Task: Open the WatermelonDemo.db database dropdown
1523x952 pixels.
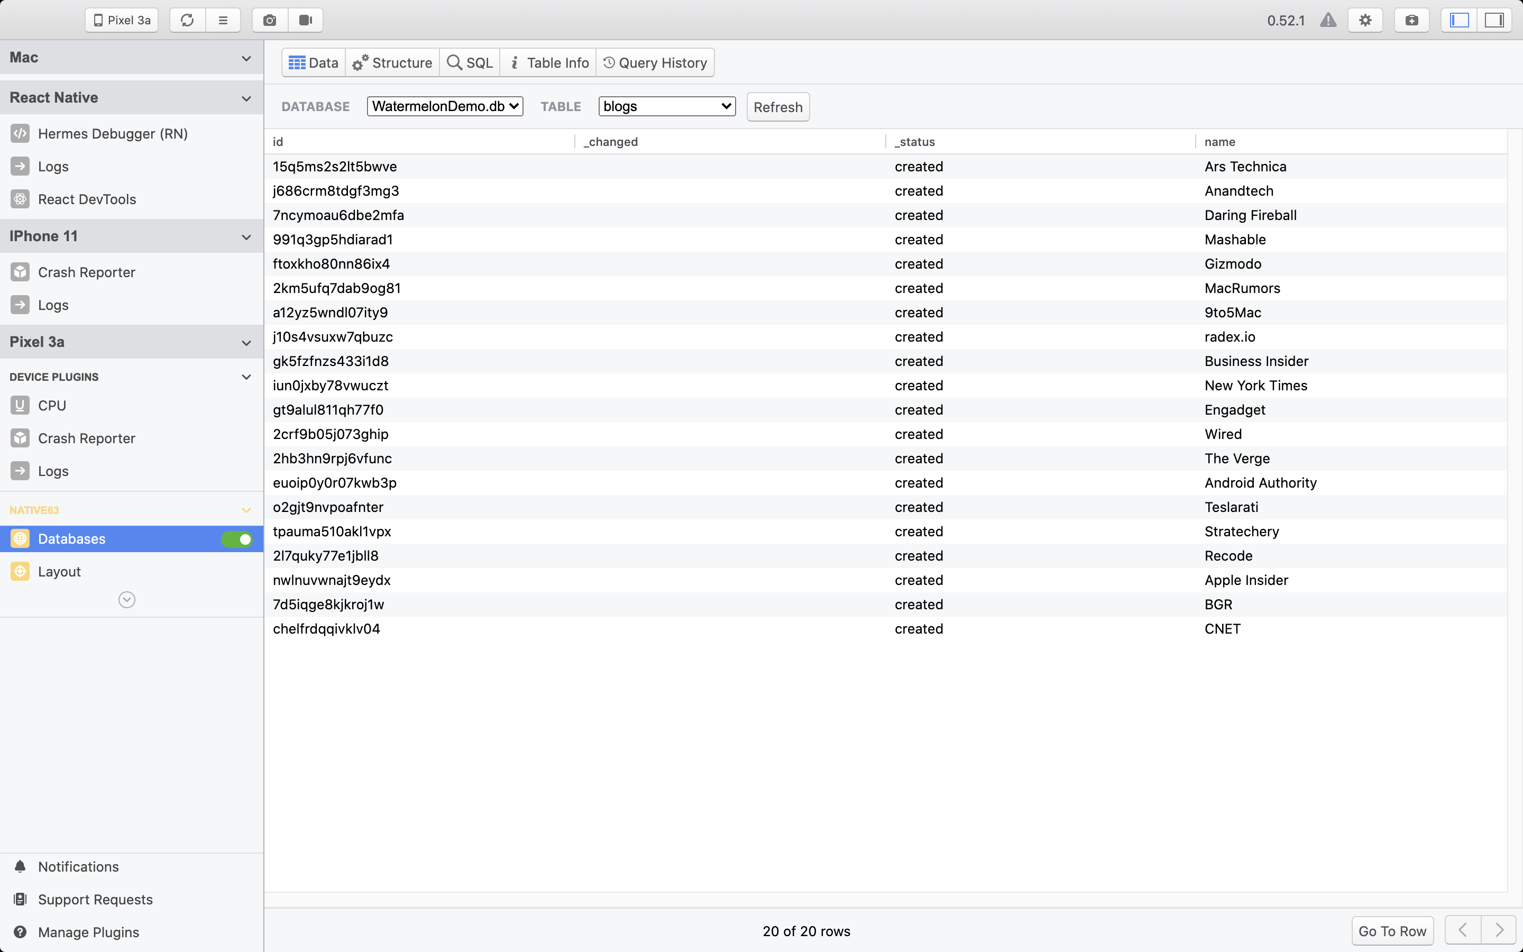Action: 445,106
